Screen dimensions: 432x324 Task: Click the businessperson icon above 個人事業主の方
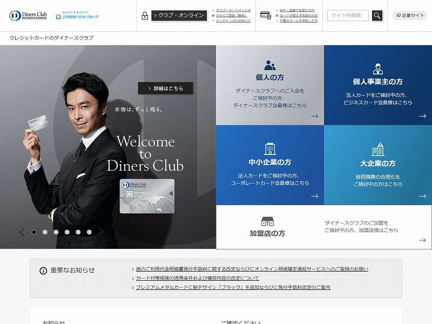(377, 69)
